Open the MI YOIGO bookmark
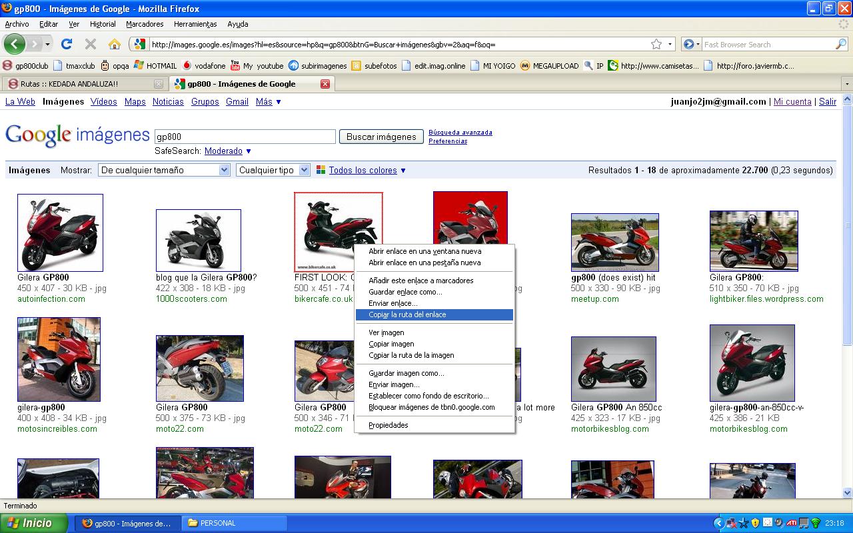The image size is (853, 533). click(493, 66)
